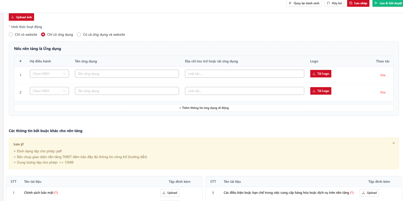This screenshot has height=201, width=403.
Task: Upload file for document number 5
Action: 369,193
